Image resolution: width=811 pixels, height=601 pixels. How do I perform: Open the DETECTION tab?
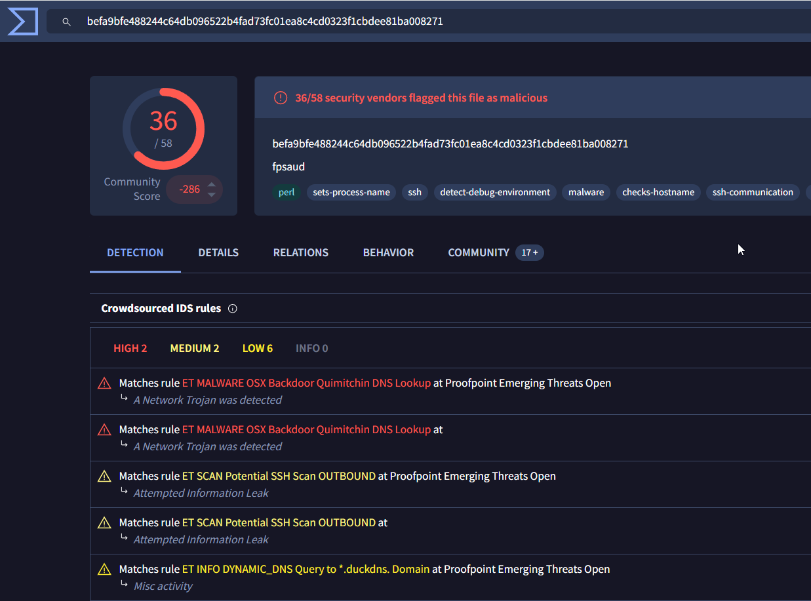[x=135, y=252]
